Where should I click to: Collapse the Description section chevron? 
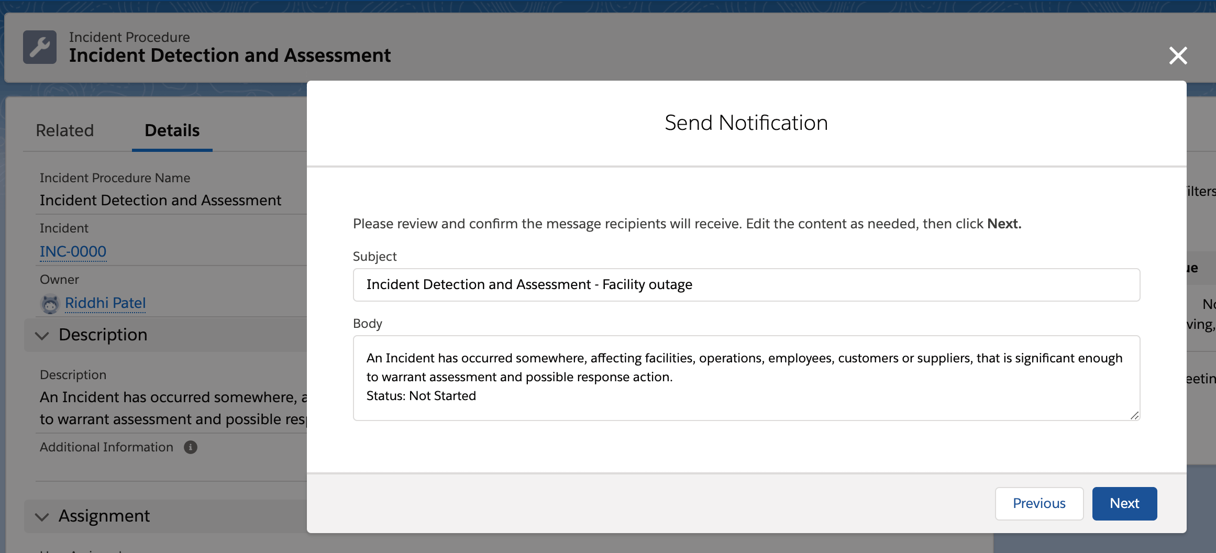[42, 335]
